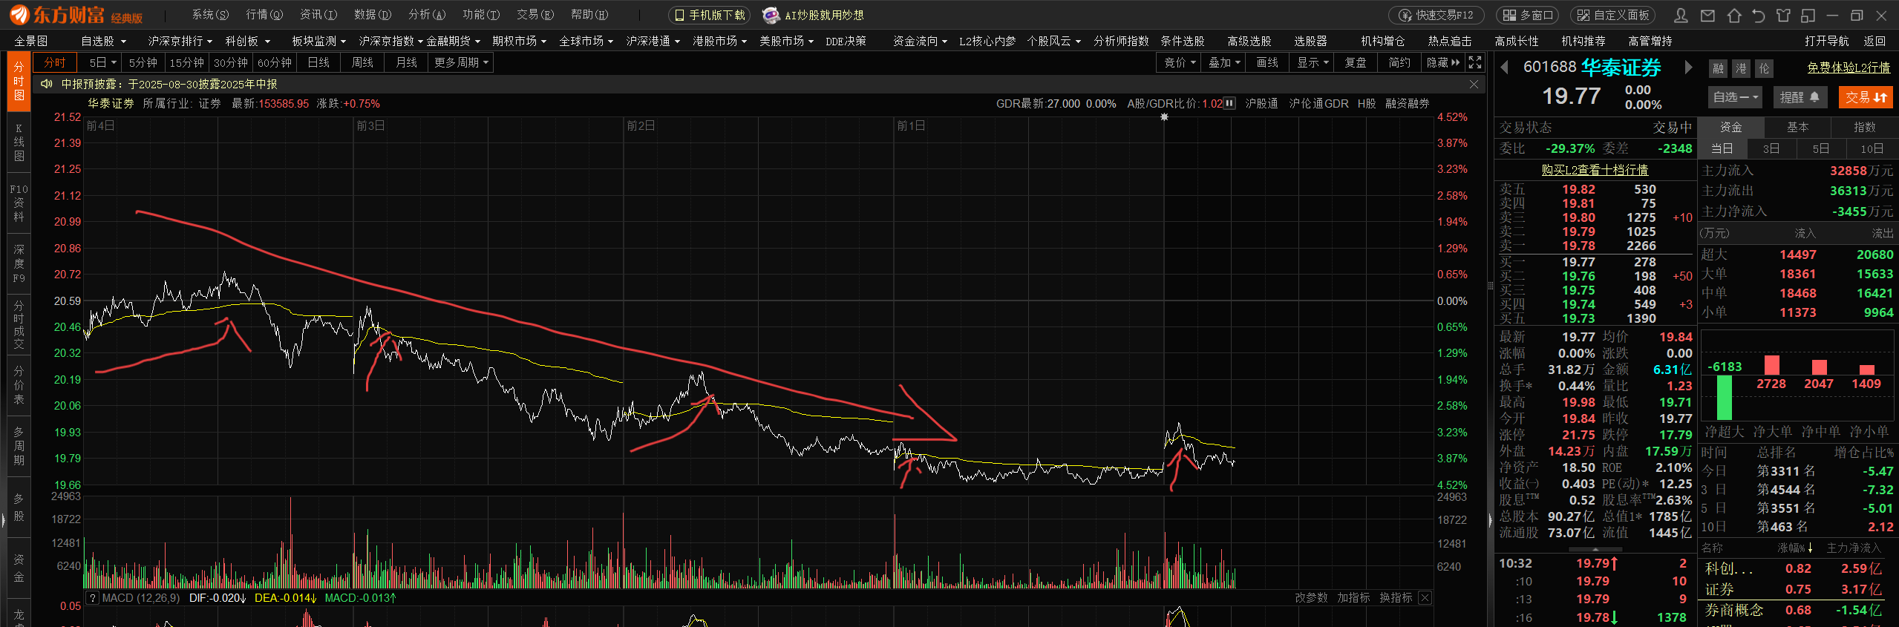Open F10资料 sidebar item

coord(19,203)
